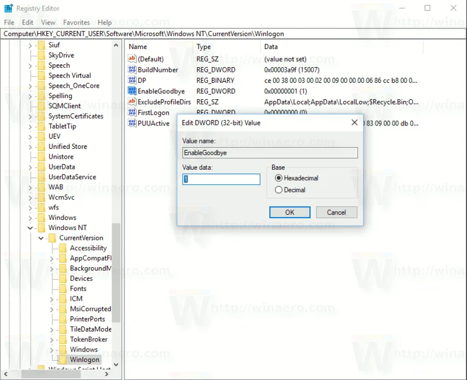467x380 pixels.
Task: Expand the AppCompatFlags key
Action: [51, 259]
